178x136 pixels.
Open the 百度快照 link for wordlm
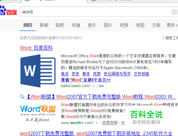[x=110, y=123]
